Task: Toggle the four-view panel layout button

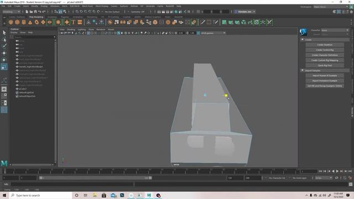Action: click(x=4, y=96)
